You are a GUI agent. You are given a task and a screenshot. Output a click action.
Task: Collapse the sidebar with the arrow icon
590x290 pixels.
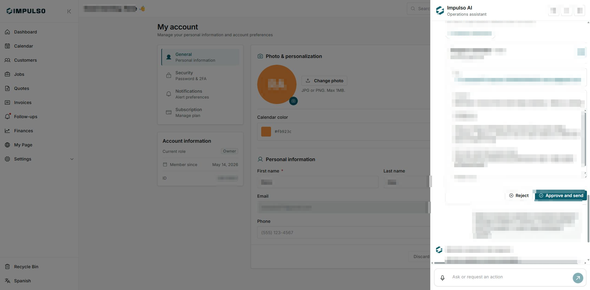pyautogui.click(x=69, y=11)
